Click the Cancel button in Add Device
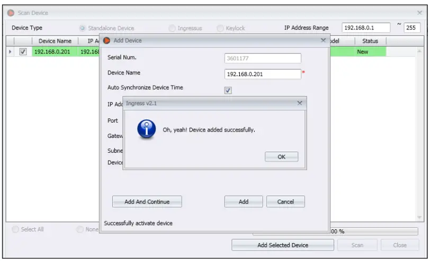Image resolution: width=430 pixels, height=261 pixels. click(x=285, y=202)
